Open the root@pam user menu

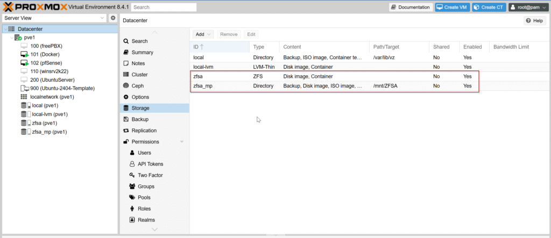(x=528, y=7)
